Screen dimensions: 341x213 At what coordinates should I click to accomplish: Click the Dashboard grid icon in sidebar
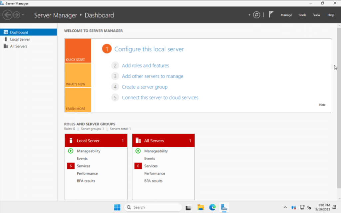pyautogui.click(x=6, y=32)
